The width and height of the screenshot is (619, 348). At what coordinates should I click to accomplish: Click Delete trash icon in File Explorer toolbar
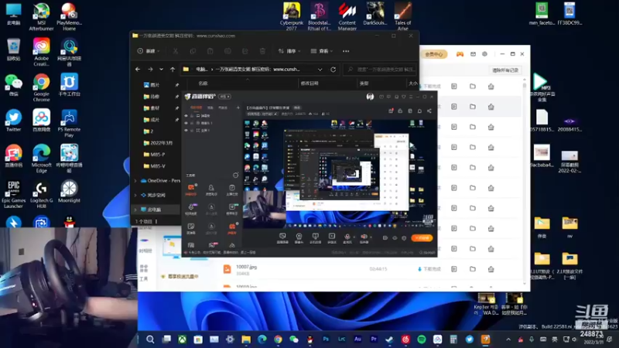262,51
